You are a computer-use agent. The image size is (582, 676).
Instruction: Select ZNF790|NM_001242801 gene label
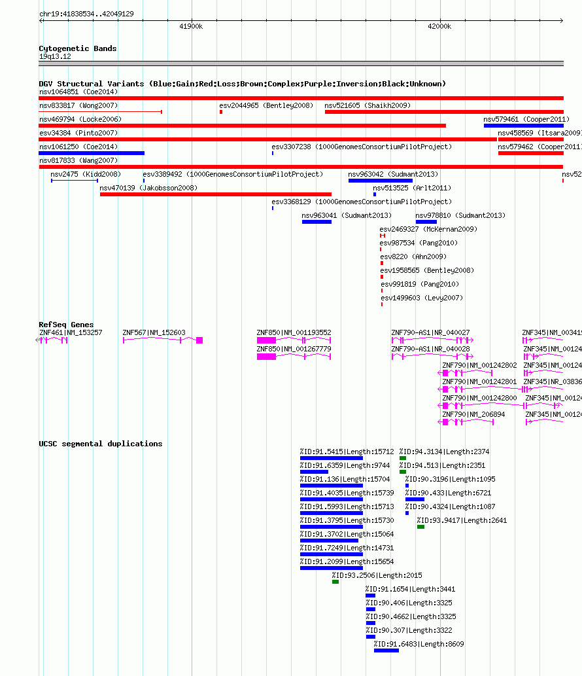pos(479,382)
